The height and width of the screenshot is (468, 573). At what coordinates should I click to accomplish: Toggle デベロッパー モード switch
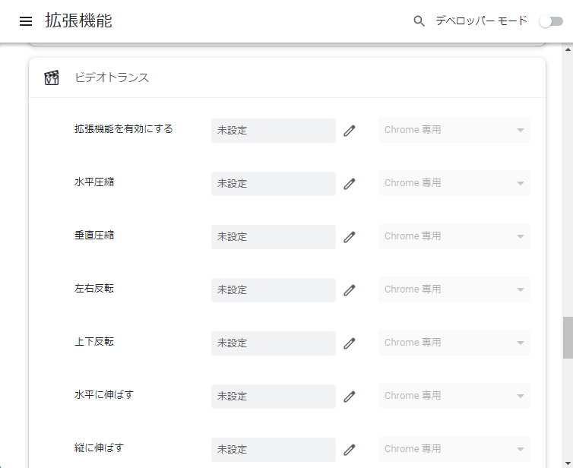tap(552, 21)
